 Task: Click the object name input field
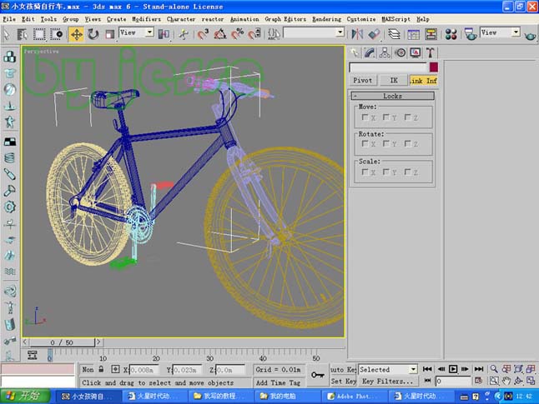[388, 67]
